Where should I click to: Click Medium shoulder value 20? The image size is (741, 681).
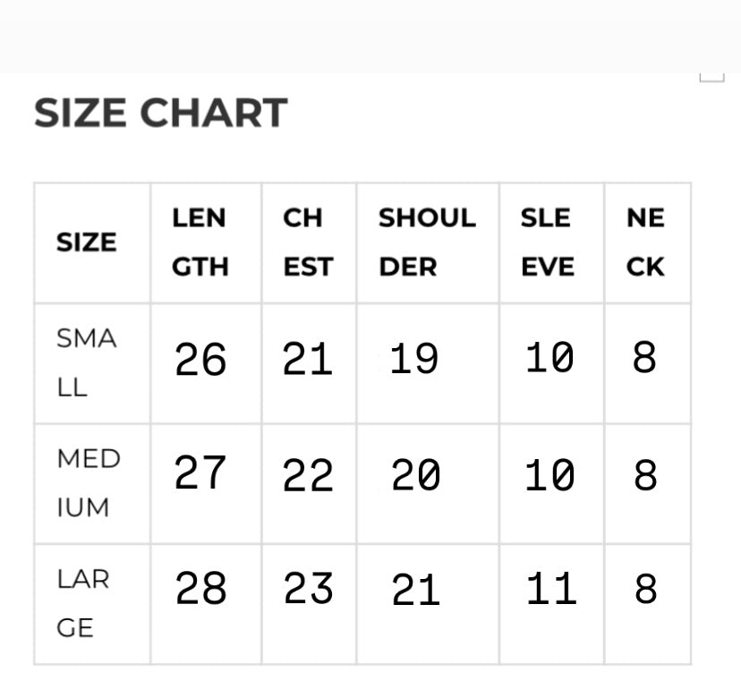point(416,475)
